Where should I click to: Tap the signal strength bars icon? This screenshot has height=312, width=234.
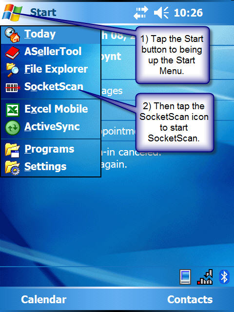(205, 277)
